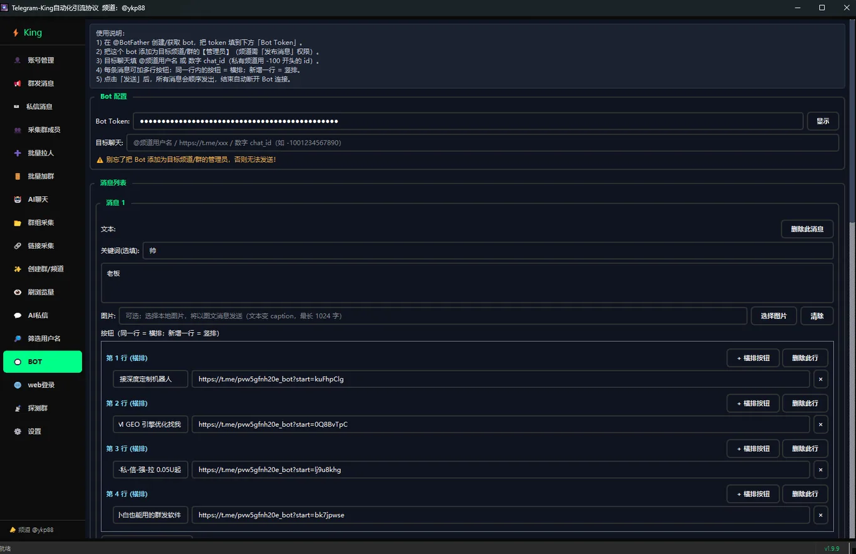Open 私信消息 menu item

click(x=43, y=107)
